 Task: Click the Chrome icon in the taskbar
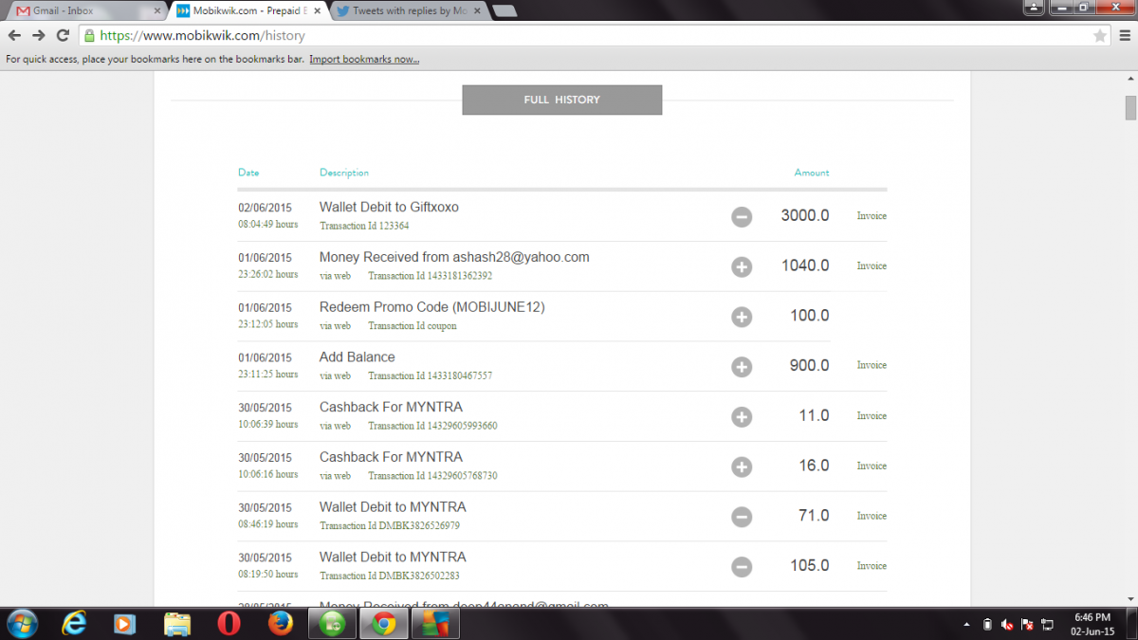coord(383,624)
